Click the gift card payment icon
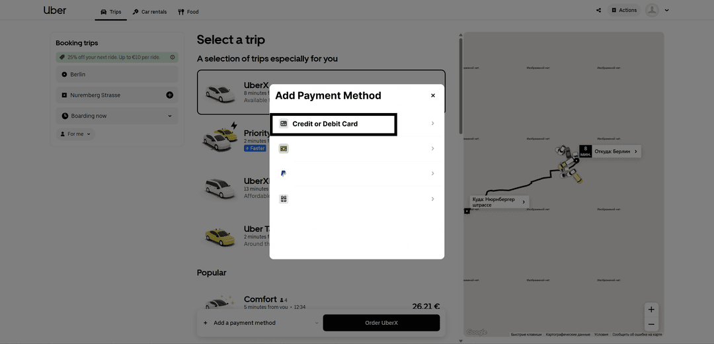Image resolution: width=714 pixels, height=344 pixels. pyautogui.click(x=284, y=149)
